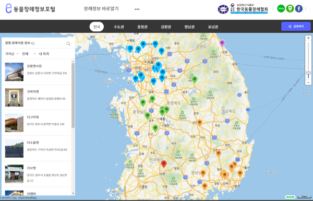Screen dimensions: 313x201
Task: Open the 강릉펫사랑 list entry
Action: tap(37, 72)
